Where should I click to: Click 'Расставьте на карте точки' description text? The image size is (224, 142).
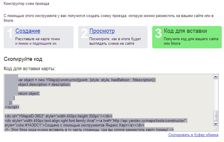tap(37, 39)
